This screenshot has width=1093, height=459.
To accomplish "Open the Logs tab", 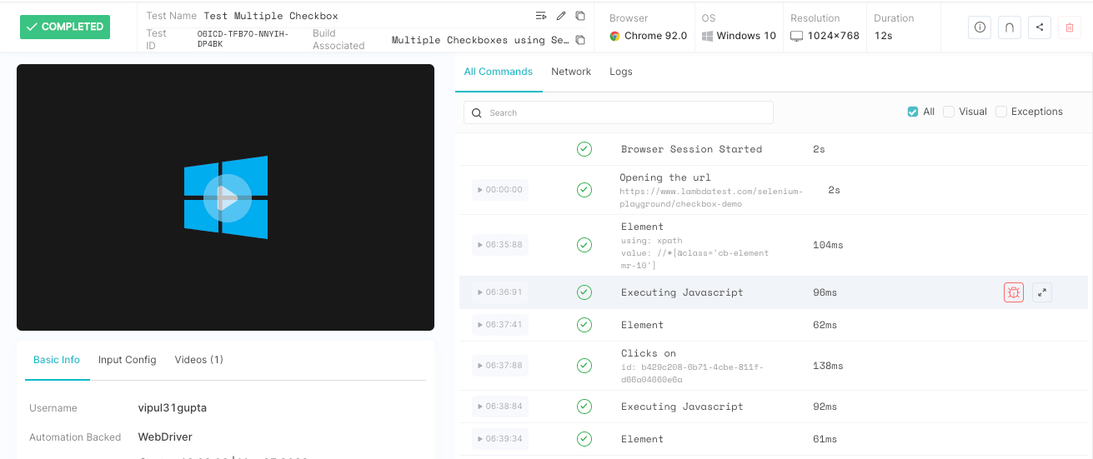I will pos(621,72).
